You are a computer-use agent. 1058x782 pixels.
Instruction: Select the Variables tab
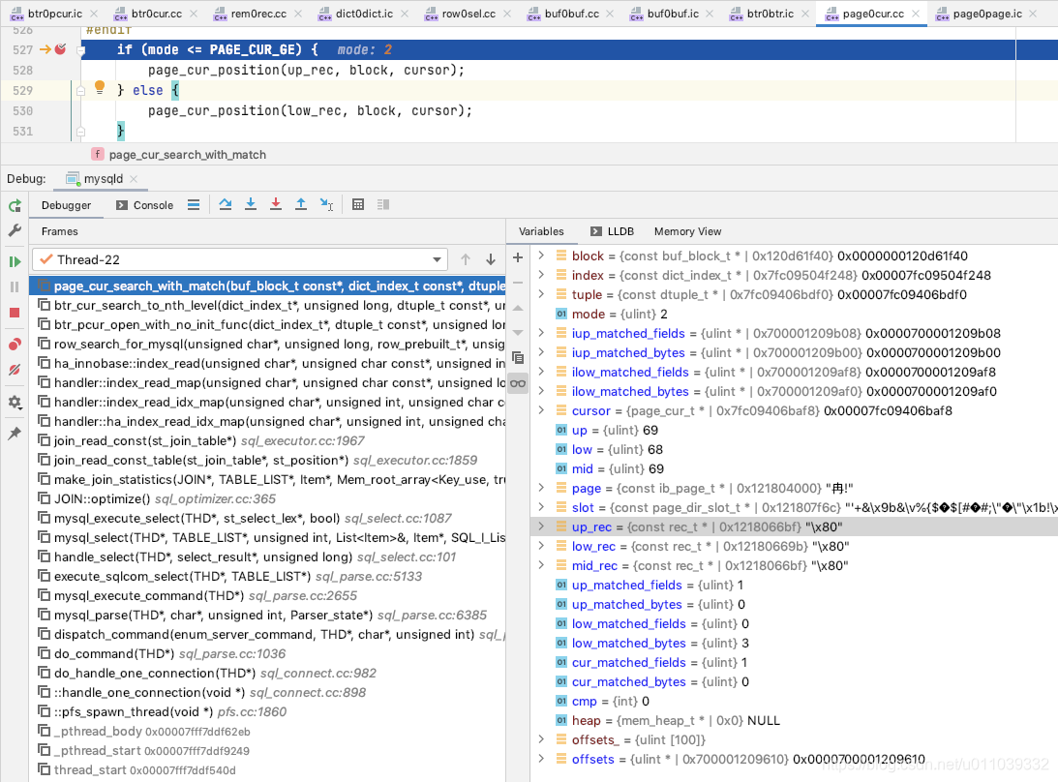pos(541,231)
